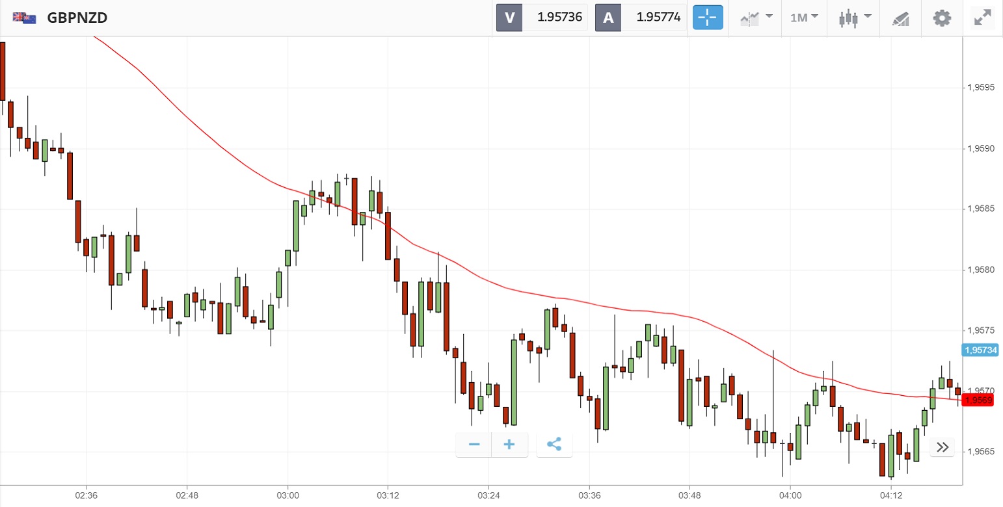
Task: Open the drawing tools pencil icon
Action: coord(900,18)
